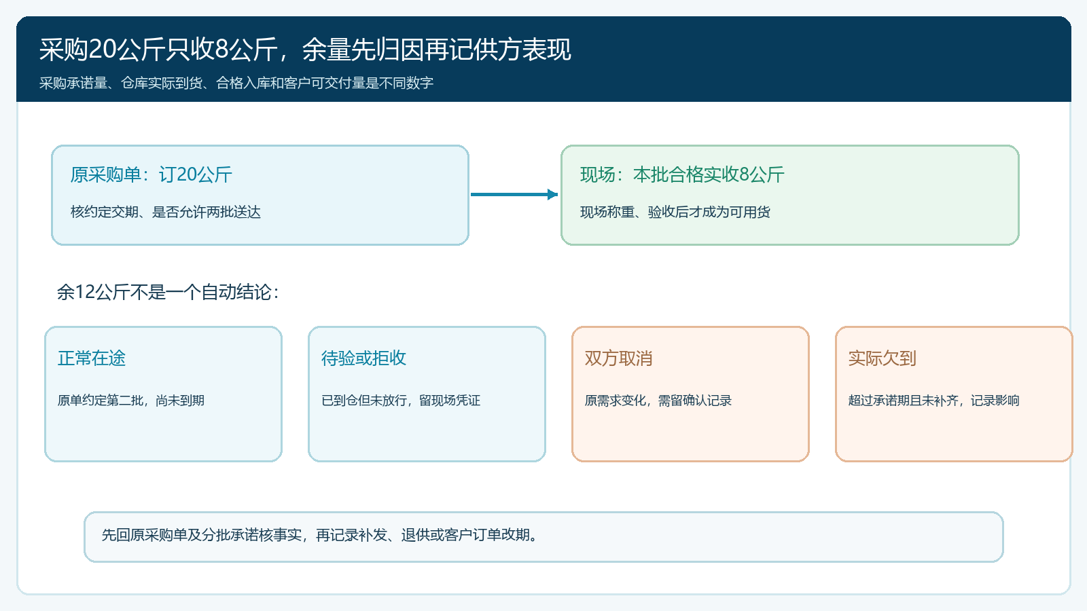Click the text 已到仓但未放行，留现场凭证

[x=401, y=401]
